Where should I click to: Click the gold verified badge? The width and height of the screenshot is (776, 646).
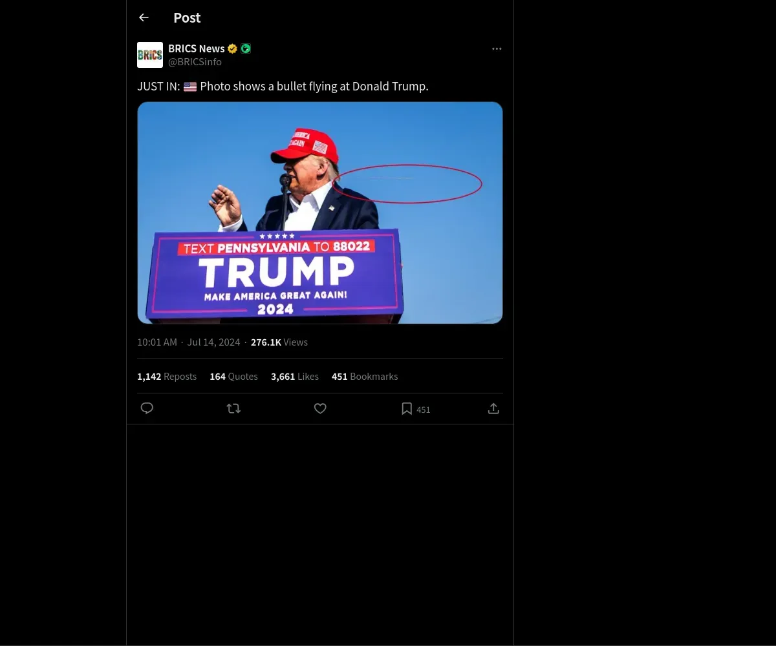(232, 48)
